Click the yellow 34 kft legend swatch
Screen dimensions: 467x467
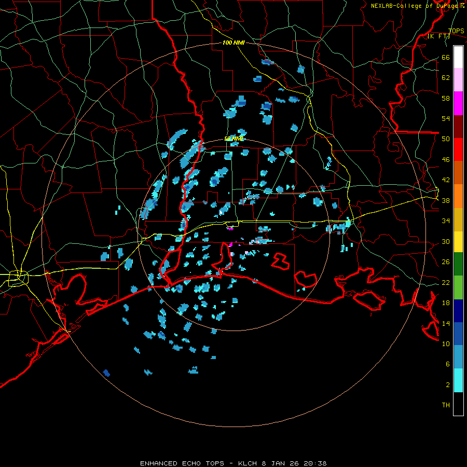(x=458, y=241)
